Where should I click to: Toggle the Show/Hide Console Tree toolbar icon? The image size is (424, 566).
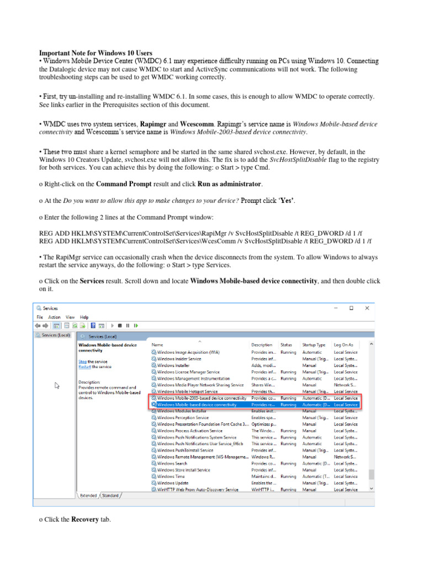point(57,326)
